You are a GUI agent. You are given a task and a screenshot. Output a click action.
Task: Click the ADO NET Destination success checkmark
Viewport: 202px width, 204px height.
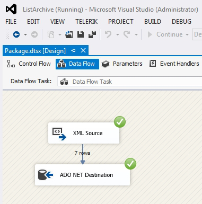click(130, 164)
